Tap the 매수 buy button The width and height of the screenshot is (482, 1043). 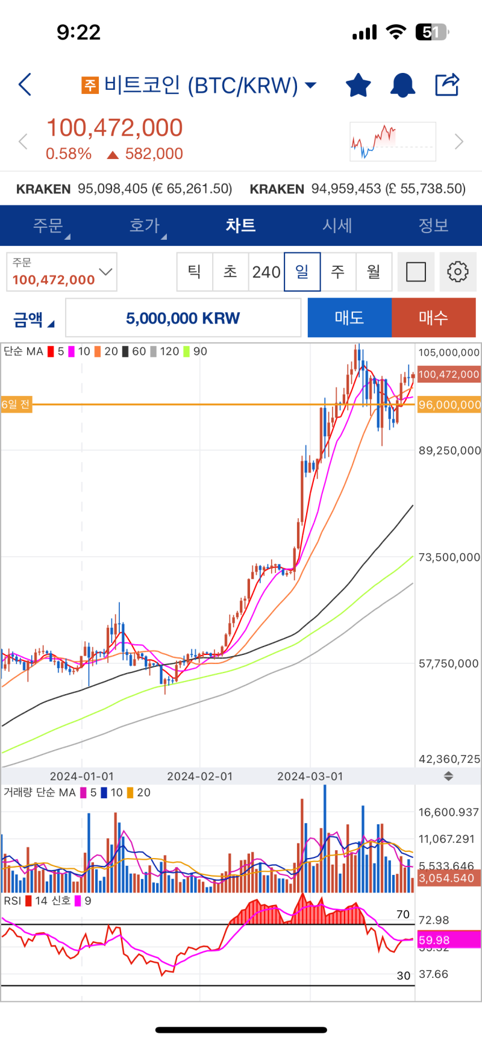point(434,318)
